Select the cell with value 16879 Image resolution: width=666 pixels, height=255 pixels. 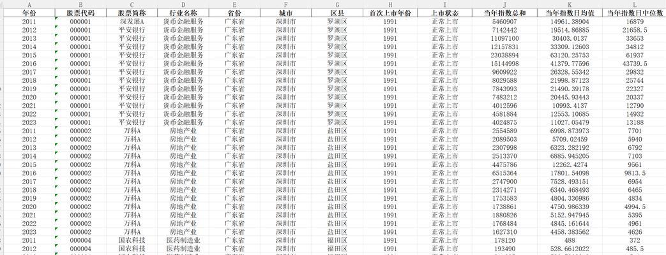pos(634,22)
